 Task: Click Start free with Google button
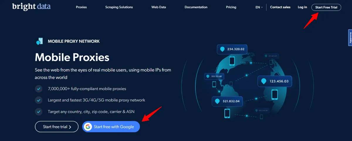111,127
